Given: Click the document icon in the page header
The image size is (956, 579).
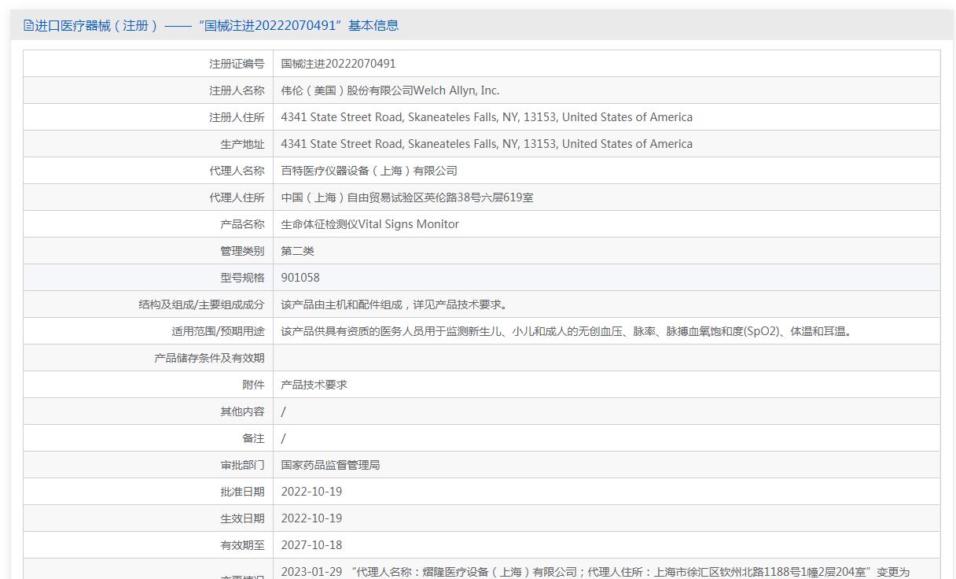Looking at the screenshot, I should [28, 25].
